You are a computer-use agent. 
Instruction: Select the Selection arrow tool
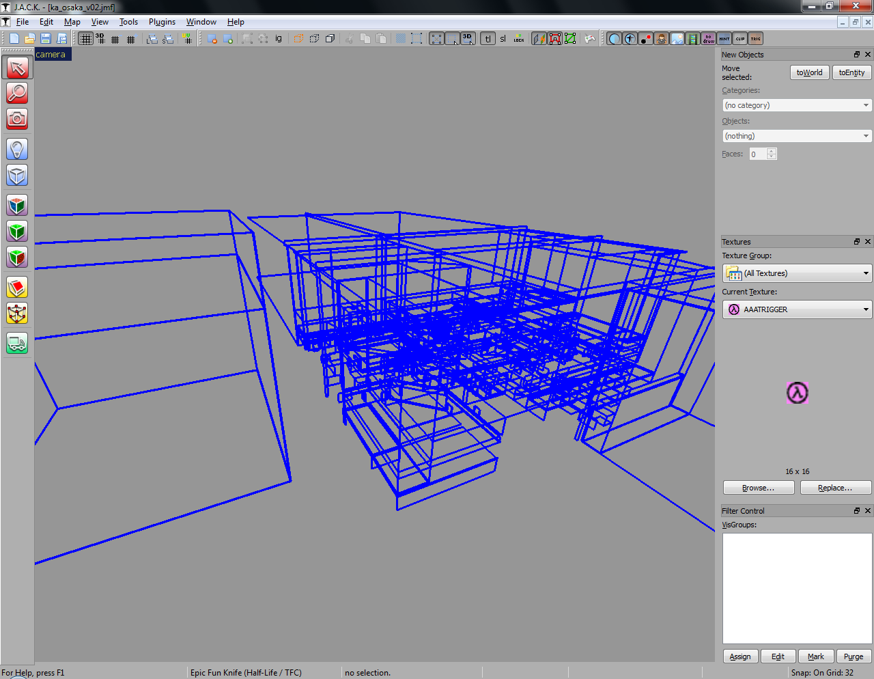coord(17,67)
